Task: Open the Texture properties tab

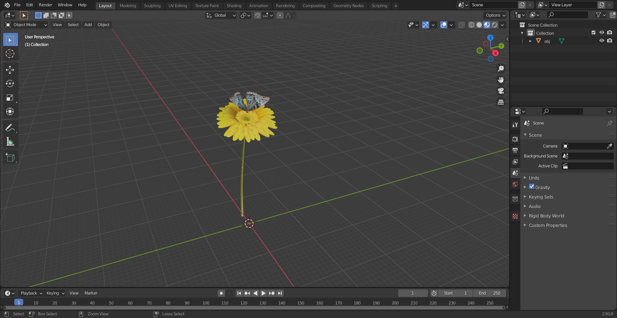Action: [515, 216]
